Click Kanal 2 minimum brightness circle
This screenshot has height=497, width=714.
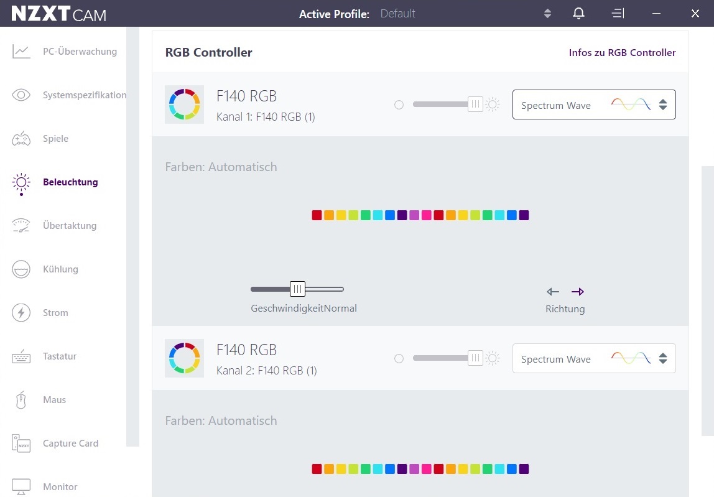(x=399, y=358)
